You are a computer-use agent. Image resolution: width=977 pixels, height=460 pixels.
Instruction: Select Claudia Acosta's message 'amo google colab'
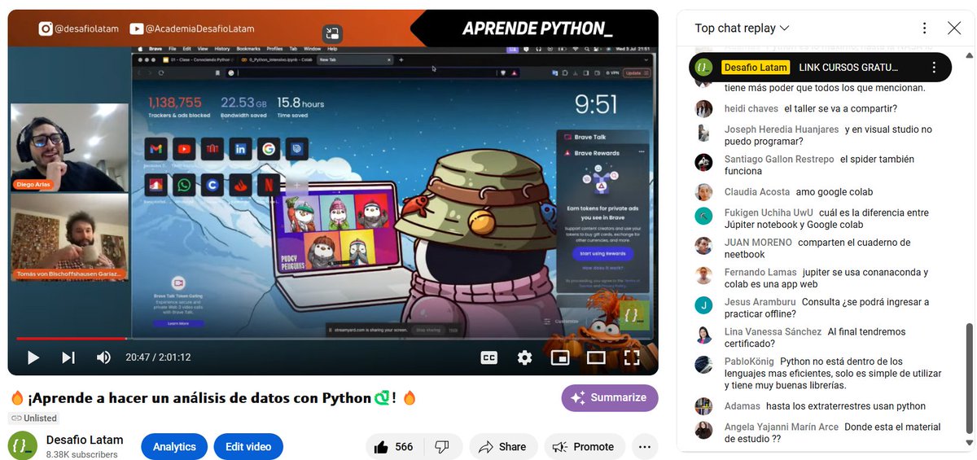[x=835, y=192]
